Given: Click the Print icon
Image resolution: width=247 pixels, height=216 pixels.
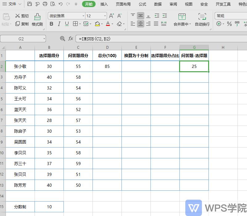Looking at the screenshot, I should tap(45, 4).
